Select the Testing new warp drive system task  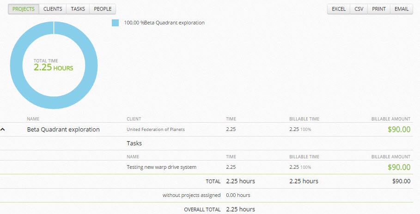(161, 167)
